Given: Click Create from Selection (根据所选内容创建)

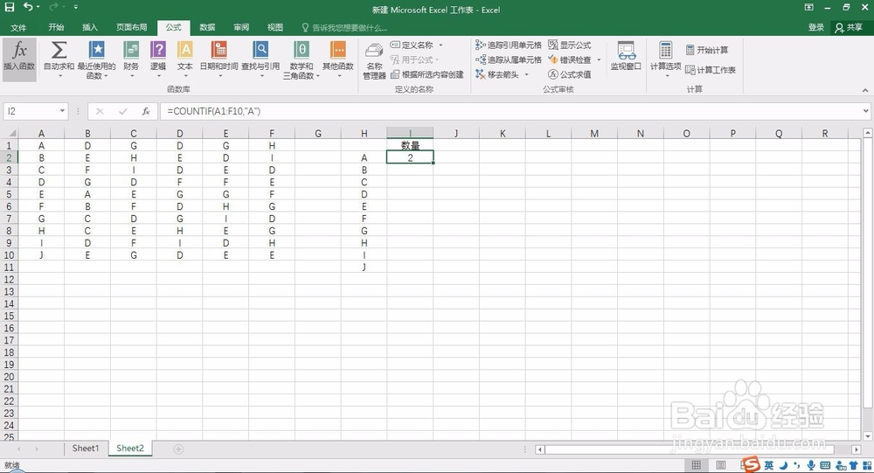Looking at the screenshot, I should coord(427,74).
